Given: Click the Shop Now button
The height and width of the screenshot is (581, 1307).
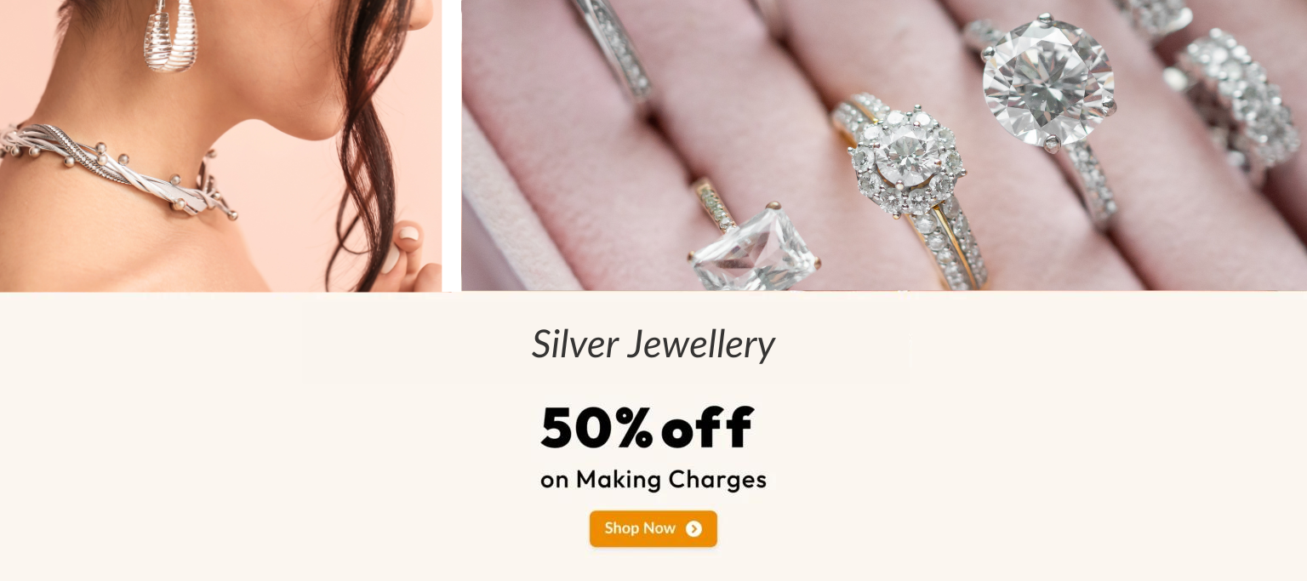Looking at the screenshot, I should tap(653, 528).
